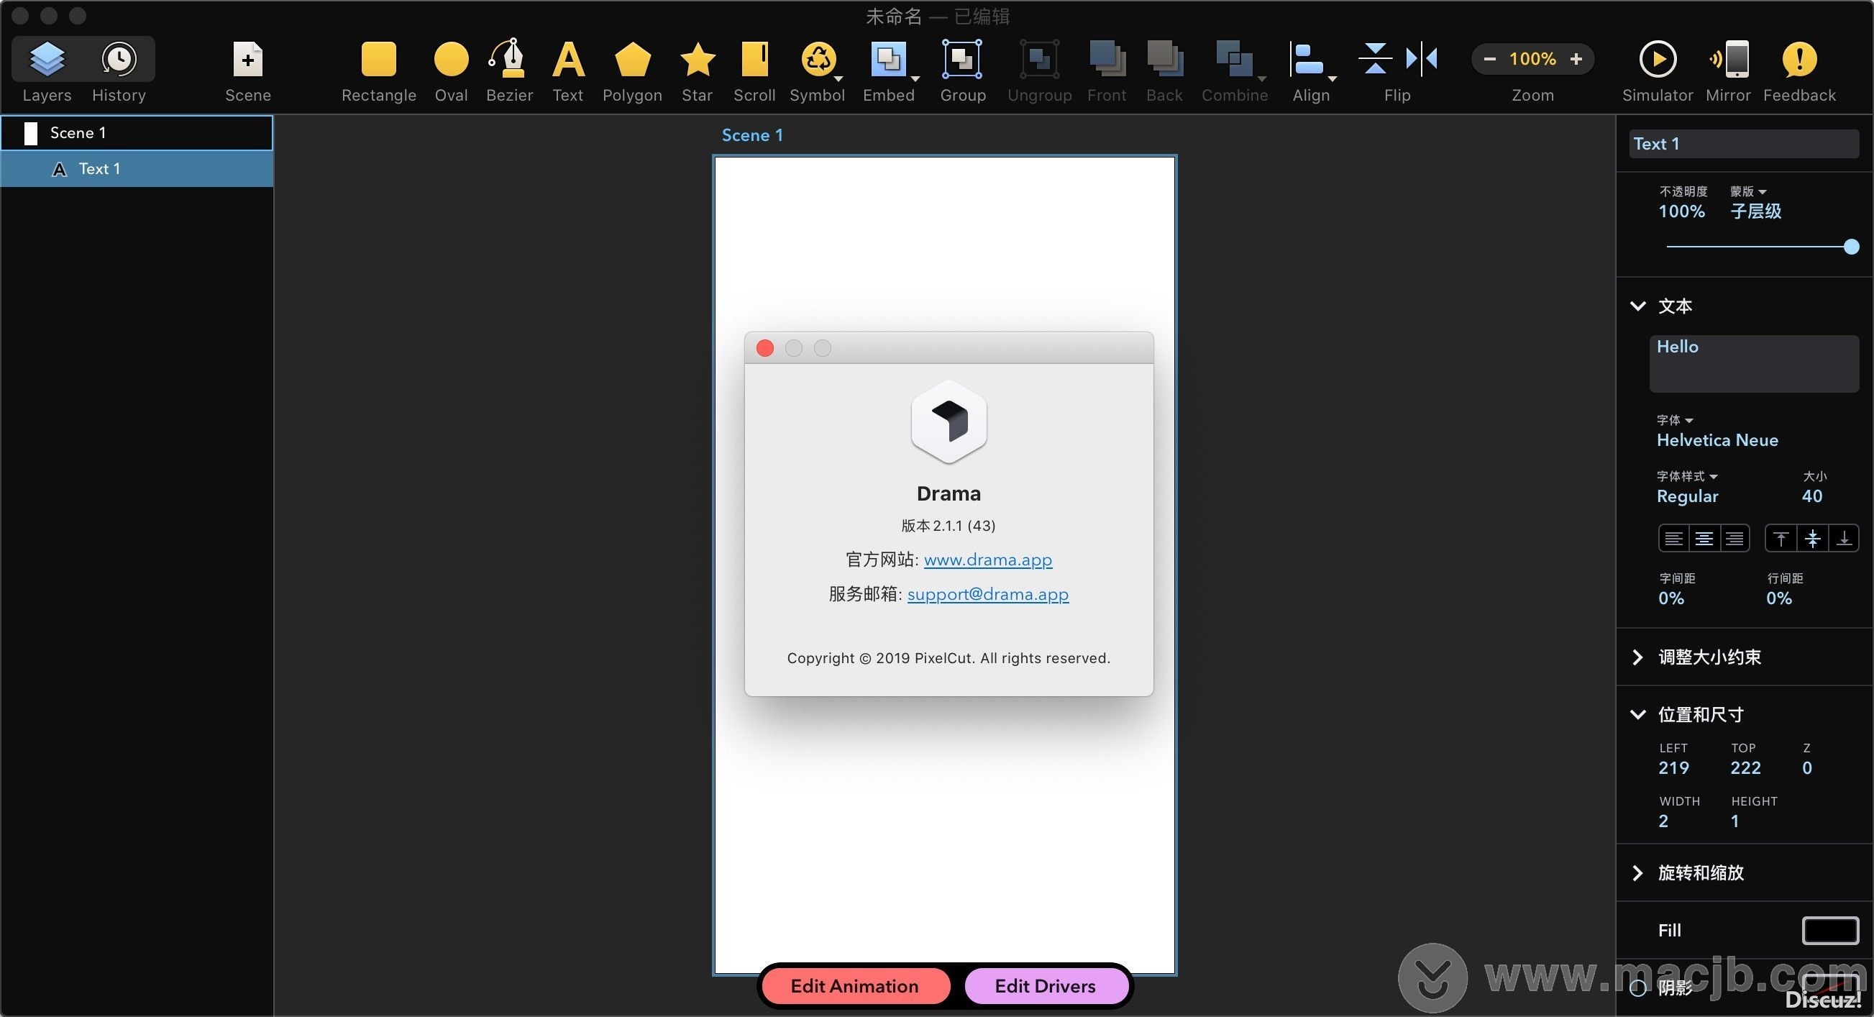Click the font size value 40
This screenshot has height=1017, width=1874.
pos(1811,496)
